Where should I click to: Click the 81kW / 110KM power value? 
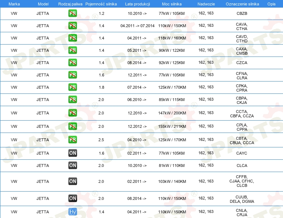172,165
